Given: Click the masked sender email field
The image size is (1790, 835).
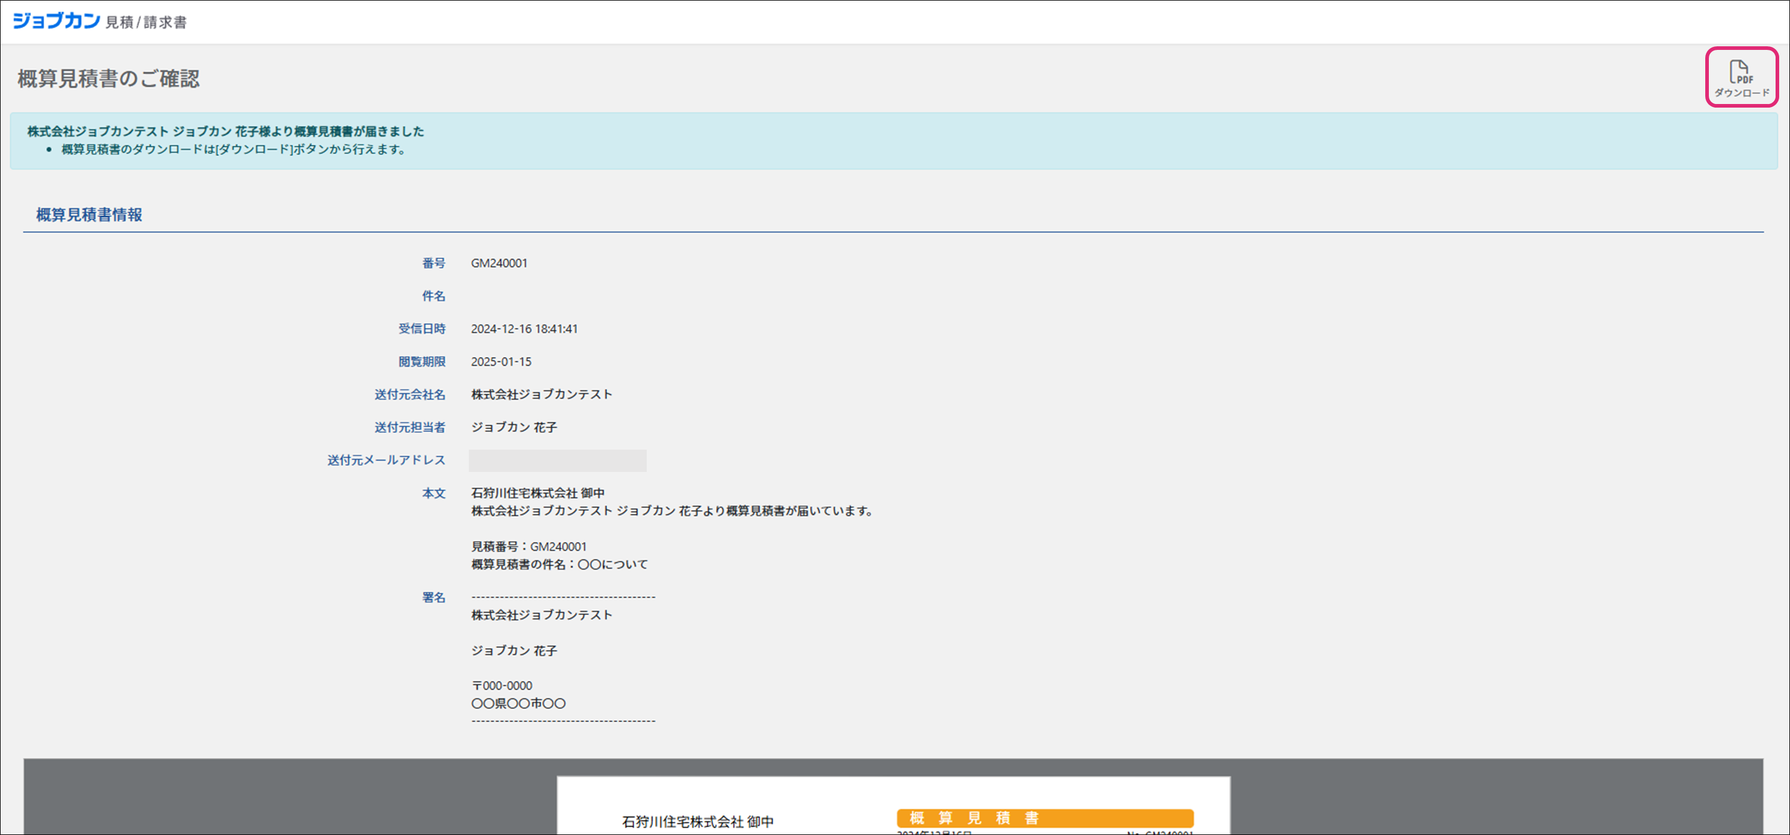Looking at the screenshot, I should pyautogui.click(x=557, y=460).
